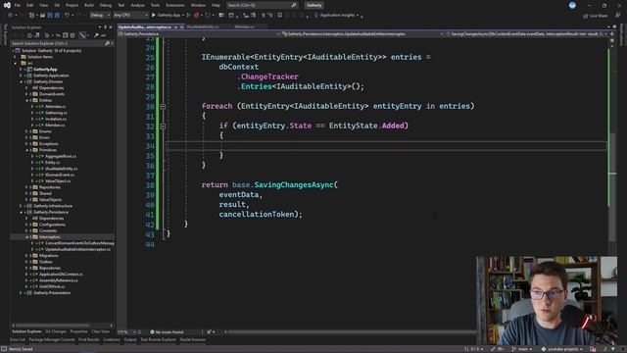627x353 pixels.
Task: Collapse the foreach block at line 30
Action: 163,107
